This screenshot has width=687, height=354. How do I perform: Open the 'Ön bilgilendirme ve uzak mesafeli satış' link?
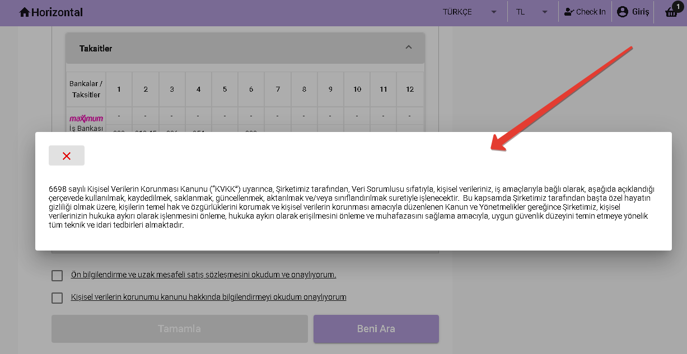point(203,275)
